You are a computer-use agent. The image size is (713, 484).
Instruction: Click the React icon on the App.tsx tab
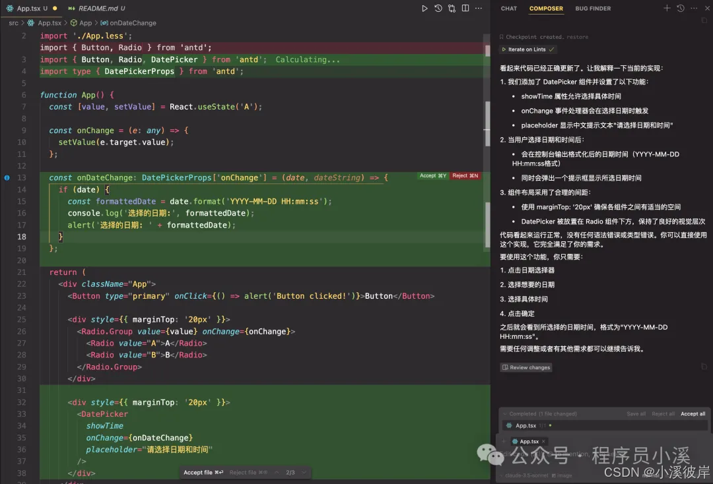[x=9, y=8]
